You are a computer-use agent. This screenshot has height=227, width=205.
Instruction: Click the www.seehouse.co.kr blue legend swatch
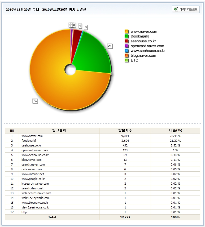point(127,51)
